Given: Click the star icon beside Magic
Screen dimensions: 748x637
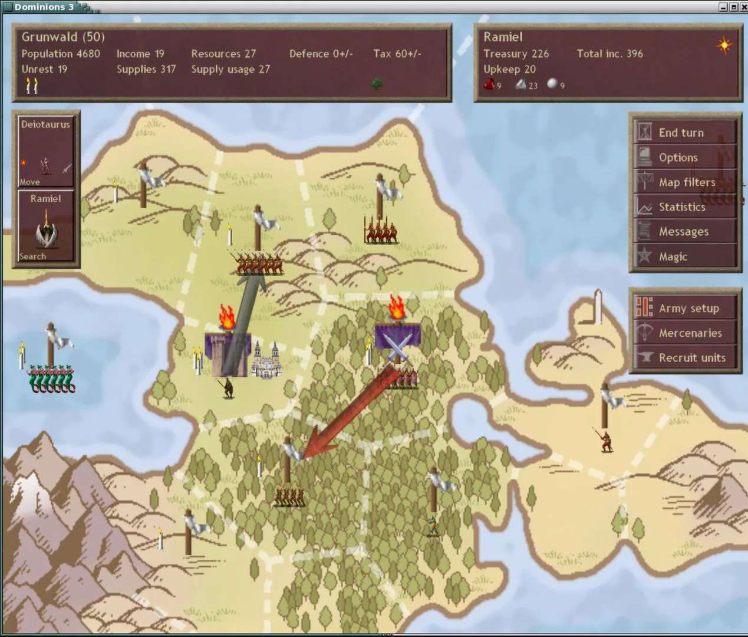Looking at the screenshot, I should click(644, 255).
